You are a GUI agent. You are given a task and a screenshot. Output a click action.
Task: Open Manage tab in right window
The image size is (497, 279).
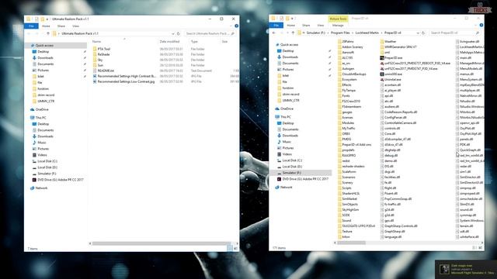338,26
